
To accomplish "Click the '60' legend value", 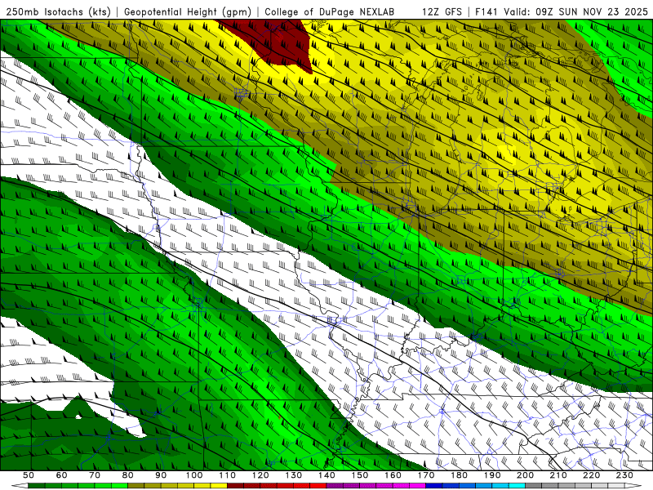I will [61, 475].
